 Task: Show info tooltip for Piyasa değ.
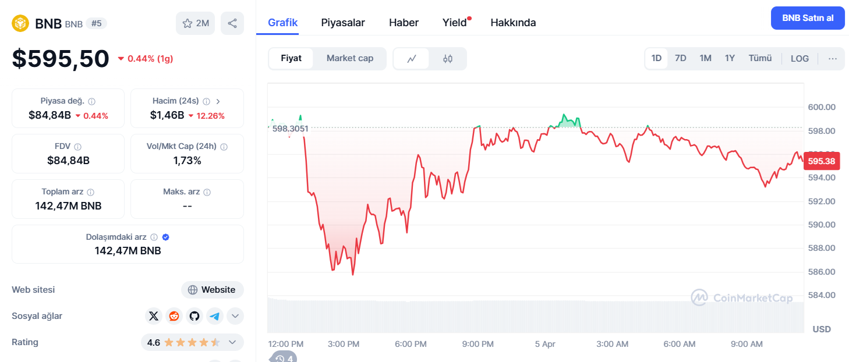[x=91, y=101]
